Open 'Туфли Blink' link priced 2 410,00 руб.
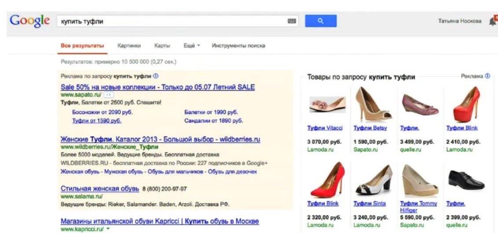The height and width of the screenshot is (233, 498). [x=462, y=128]
